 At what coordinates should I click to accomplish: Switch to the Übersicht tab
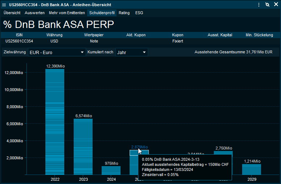click(12, 13)
